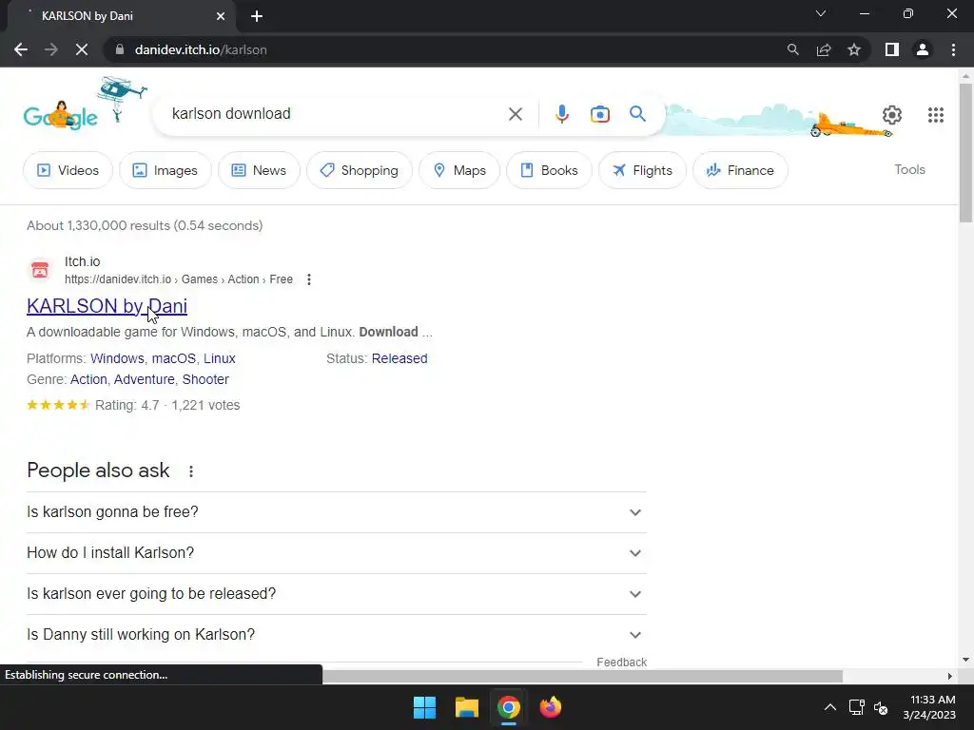Open the Itch.io result options menu
This screenshot has height=730, width=974.
point(309,280)
